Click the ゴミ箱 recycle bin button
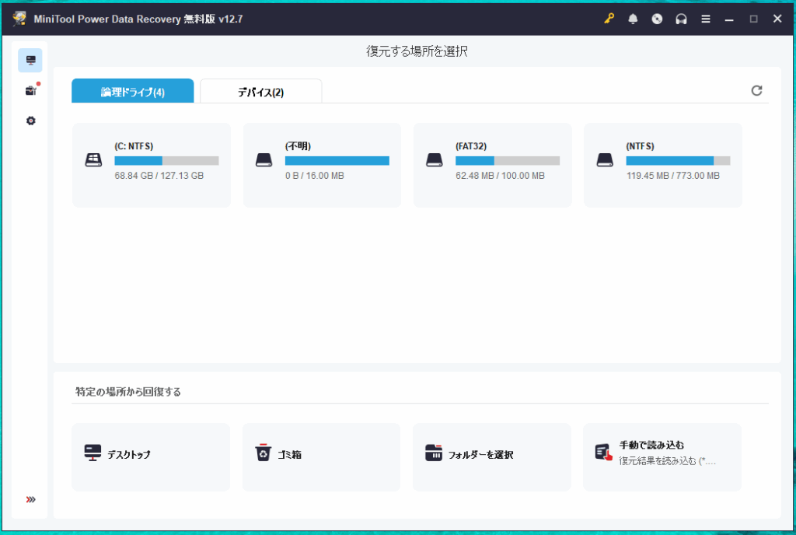This screenshot has height=535, width=796. (321, 456)
